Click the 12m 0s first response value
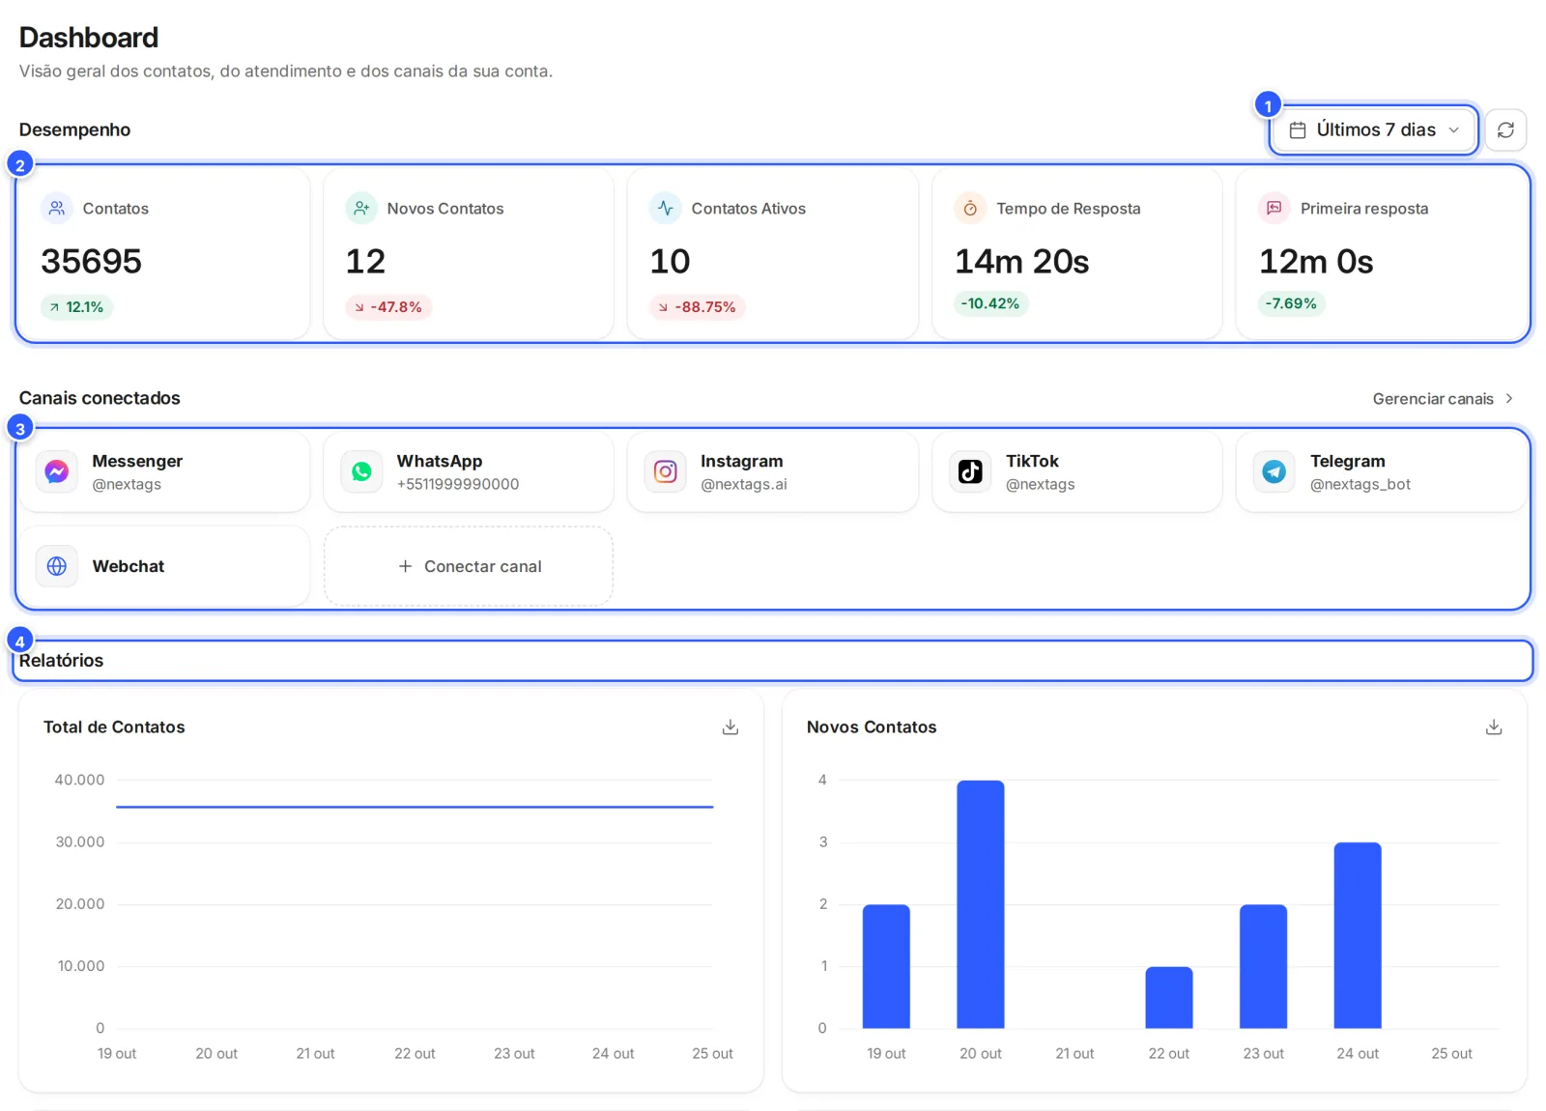 pos(1316,262)
